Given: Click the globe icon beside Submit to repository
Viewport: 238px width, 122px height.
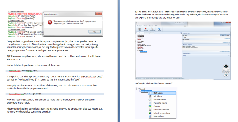Looking at the screenshot, I should (x=150, y=113).
